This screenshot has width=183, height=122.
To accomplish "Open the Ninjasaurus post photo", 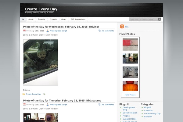I will [41, 117].
